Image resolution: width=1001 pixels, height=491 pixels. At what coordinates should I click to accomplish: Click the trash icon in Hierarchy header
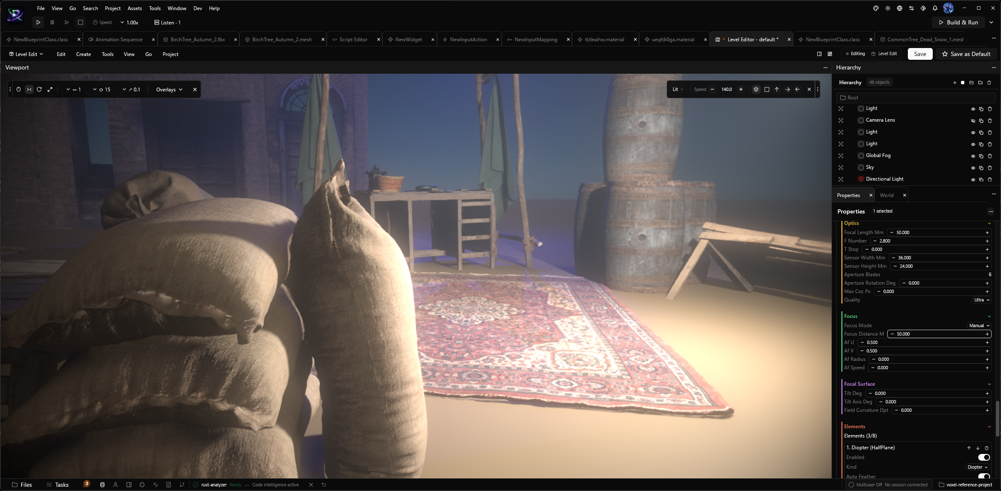click(989, 83)
